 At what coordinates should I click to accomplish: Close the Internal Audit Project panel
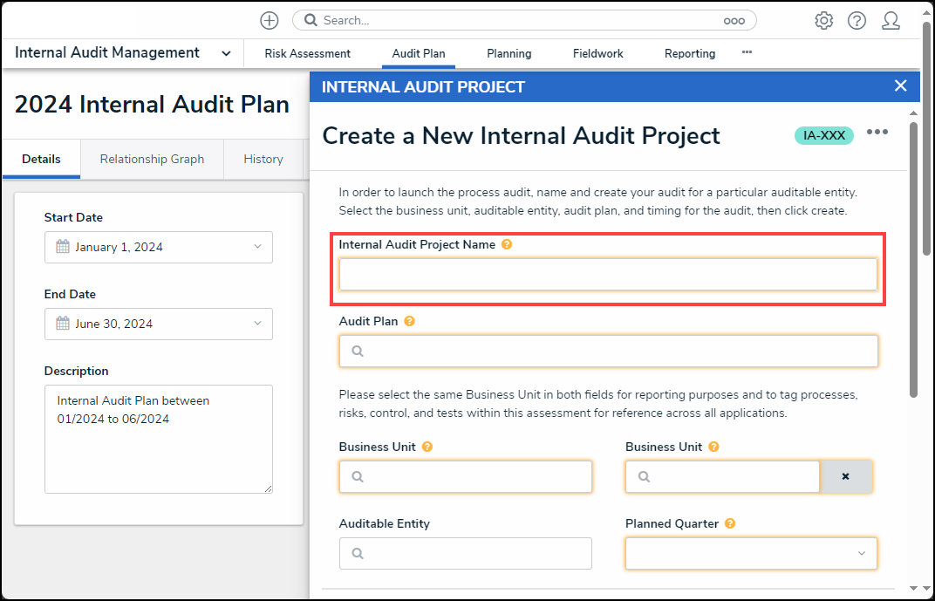coord(900,85)
